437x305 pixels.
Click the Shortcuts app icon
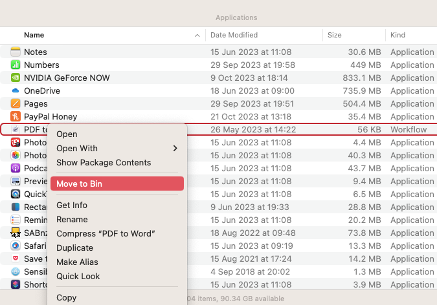click(x=16, y=284)
